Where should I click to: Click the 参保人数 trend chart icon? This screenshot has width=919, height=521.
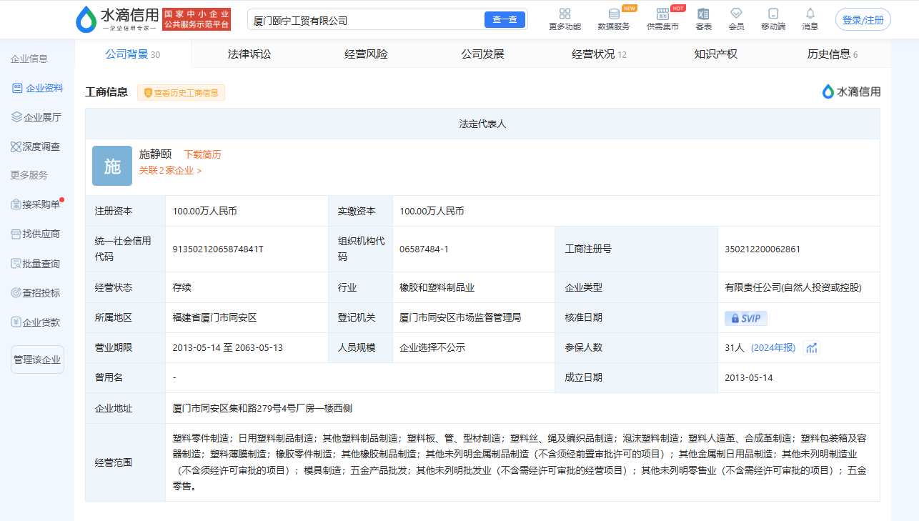coord(811,348)
